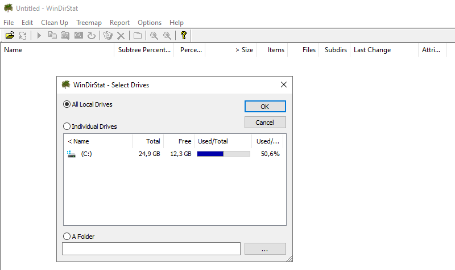Select the Individual Drives radio button
This screenshot has height=270, width=455.
point(67,126)
